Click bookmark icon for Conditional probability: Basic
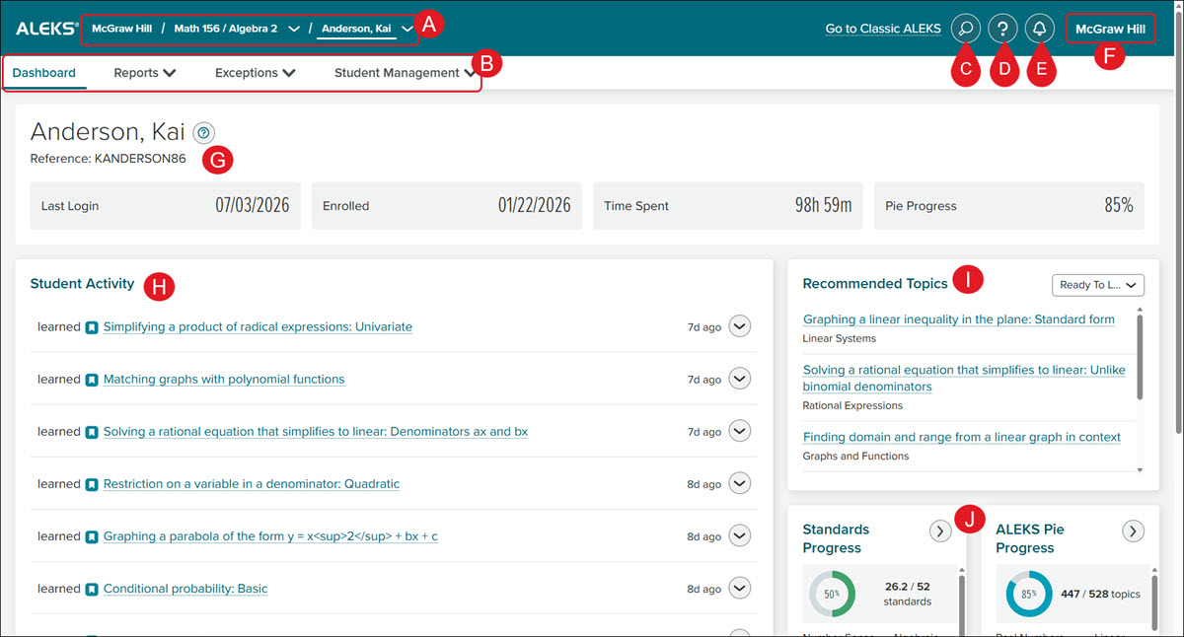1184x637 pixels. (91, 589)
